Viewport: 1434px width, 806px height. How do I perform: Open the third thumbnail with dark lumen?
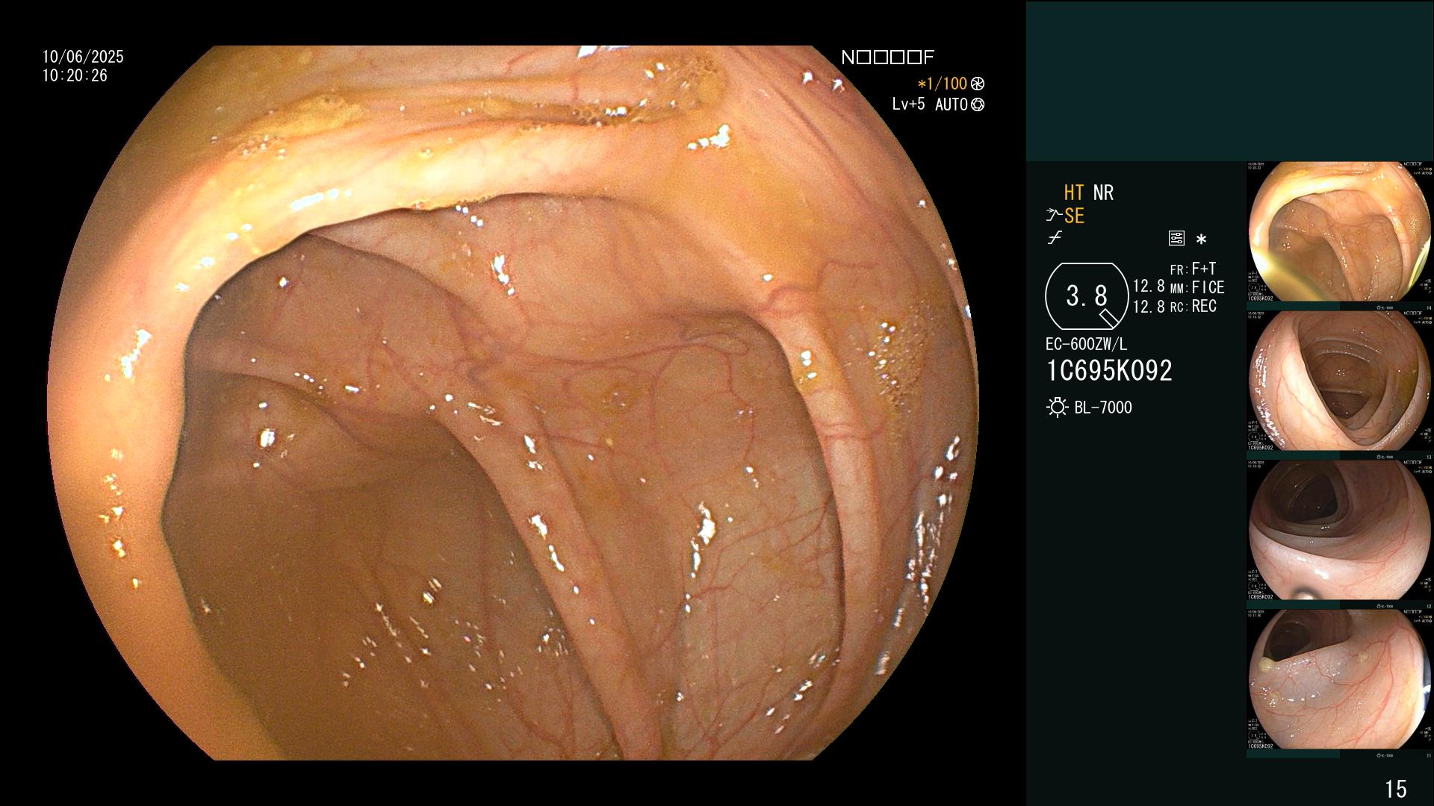(1339, 530)
